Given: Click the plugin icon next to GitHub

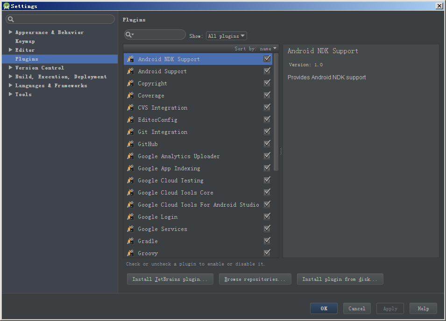Looking at the screenshot, I should click(131, 144).
